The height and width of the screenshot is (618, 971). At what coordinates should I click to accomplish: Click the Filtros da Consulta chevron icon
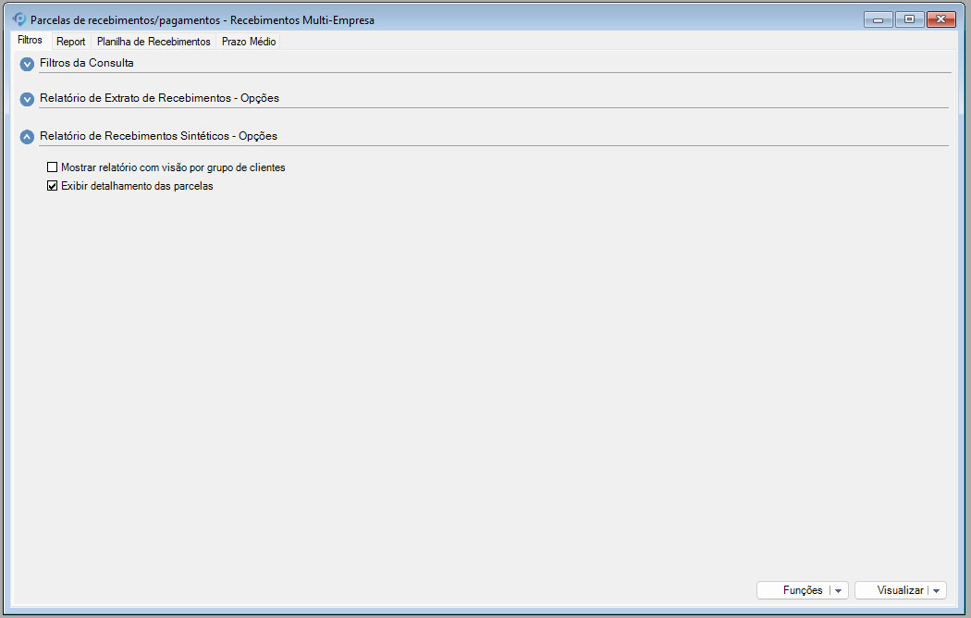click(x=26, y=64)
